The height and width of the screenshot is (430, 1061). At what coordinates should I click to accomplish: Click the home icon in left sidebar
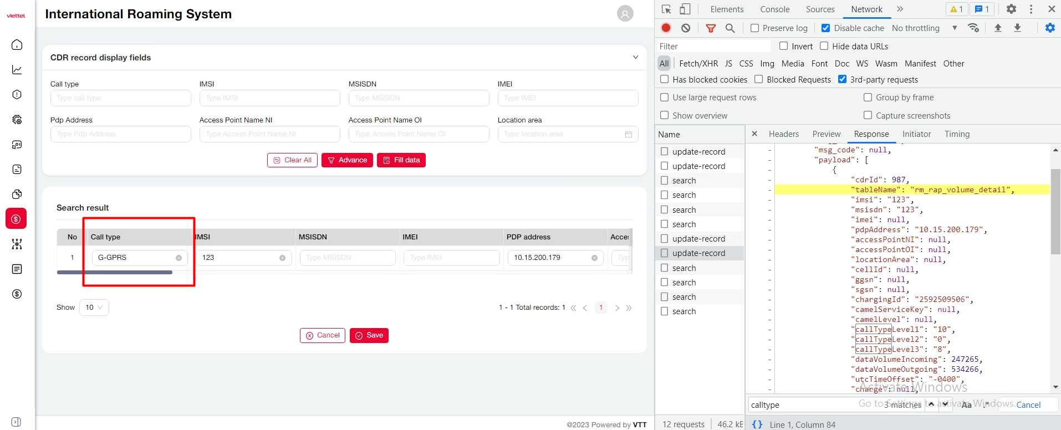tap(17, 45)
